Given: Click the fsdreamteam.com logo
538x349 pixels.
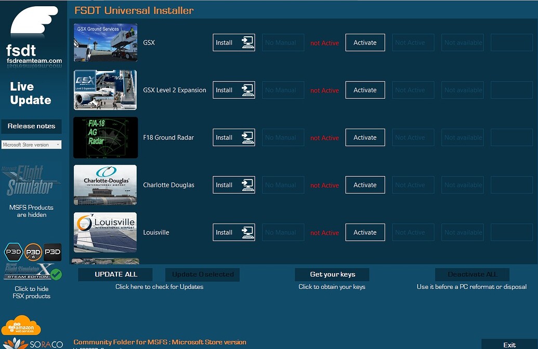Looking at the screenshot, I should tap(33, 36).
